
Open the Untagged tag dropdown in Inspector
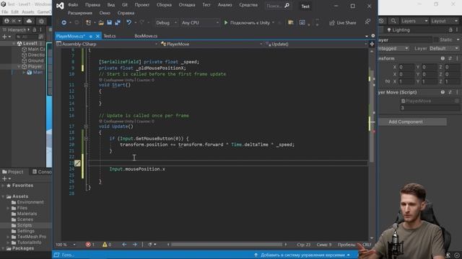coord(393,48)
